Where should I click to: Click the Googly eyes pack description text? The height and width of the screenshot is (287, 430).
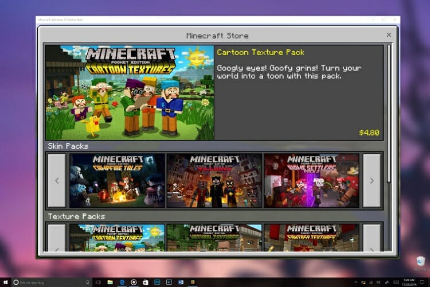(x=289, y=72)
